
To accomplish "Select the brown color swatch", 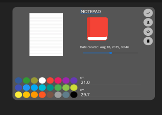I will [50, 95].
